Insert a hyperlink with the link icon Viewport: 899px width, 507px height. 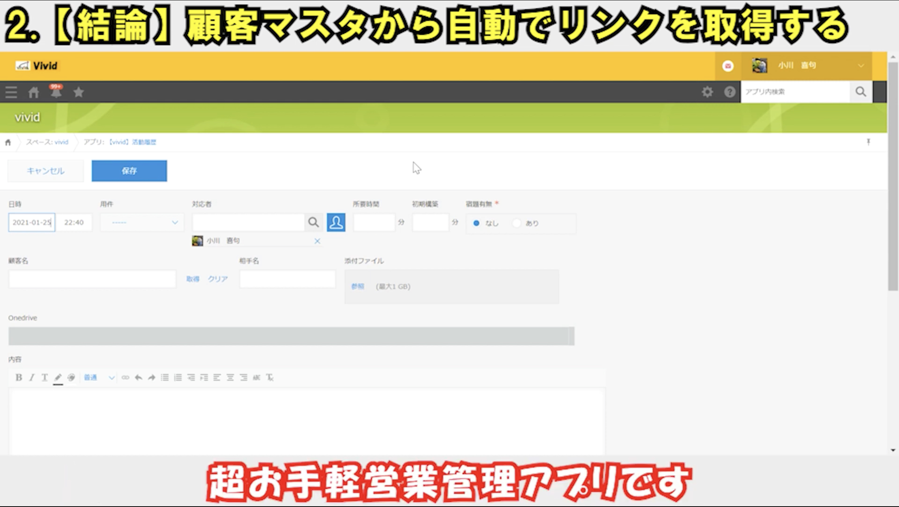tap(125, 377)
